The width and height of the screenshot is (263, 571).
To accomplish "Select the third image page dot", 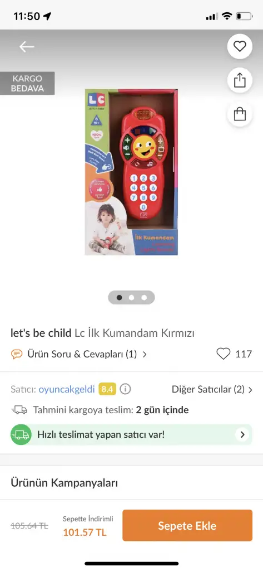I will (x=144, y=298).
